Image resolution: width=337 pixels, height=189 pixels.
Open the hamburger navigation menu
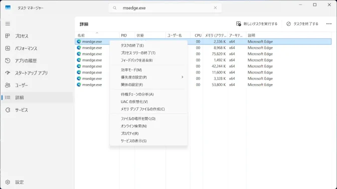[8, 24]
